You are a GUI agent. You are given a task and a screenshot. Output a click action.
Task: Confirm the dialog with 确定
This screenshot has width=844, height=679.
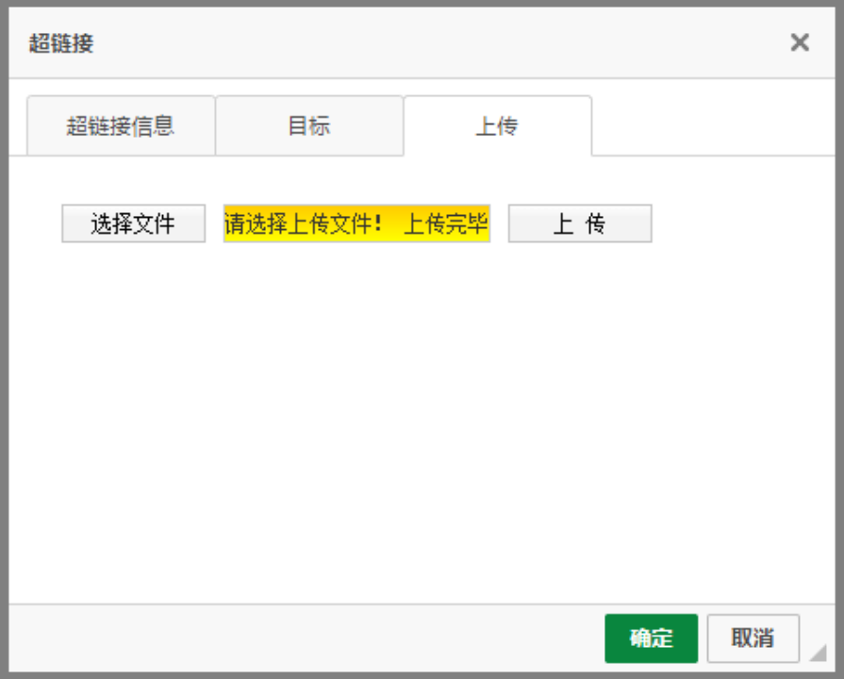(x=651, y=638)
